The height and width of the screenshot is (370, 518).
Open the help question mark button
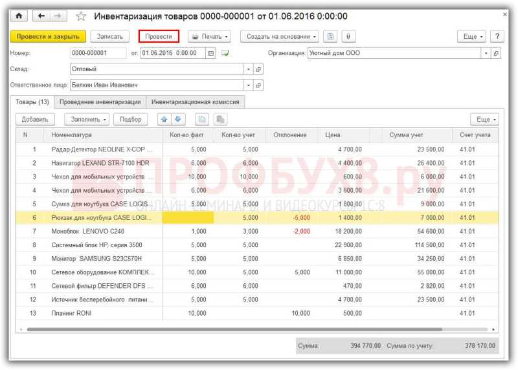(x=497, y=37)
